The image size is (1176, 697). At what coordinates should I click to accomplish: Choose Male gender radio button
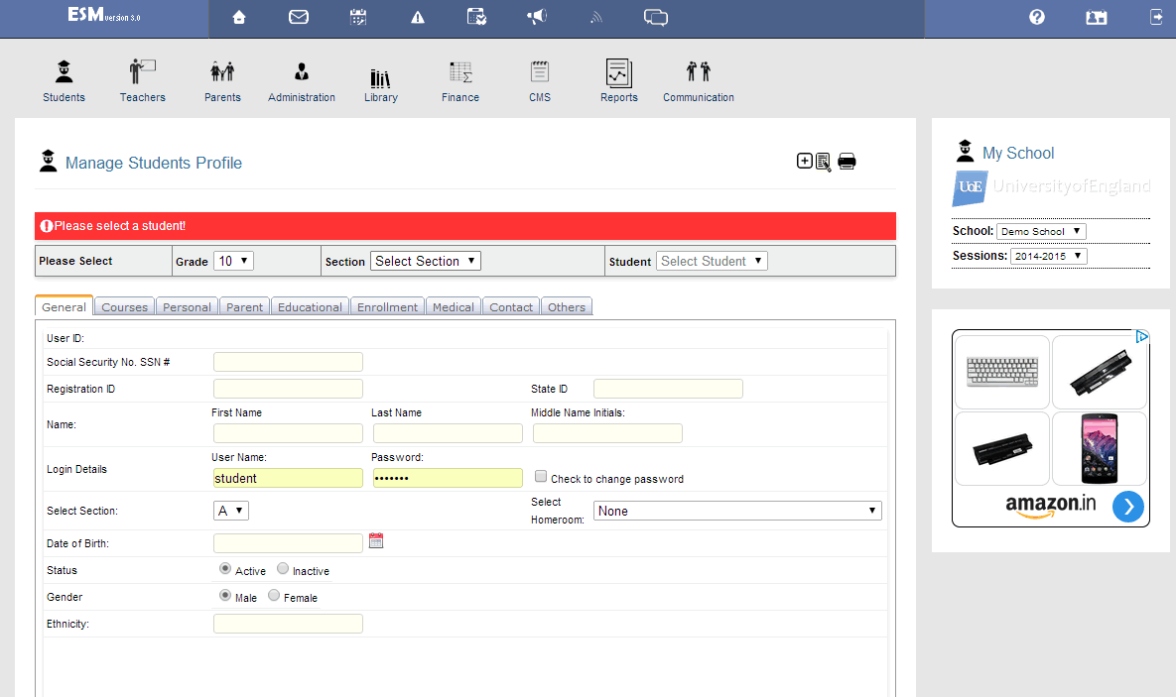[x=225, y=596]
